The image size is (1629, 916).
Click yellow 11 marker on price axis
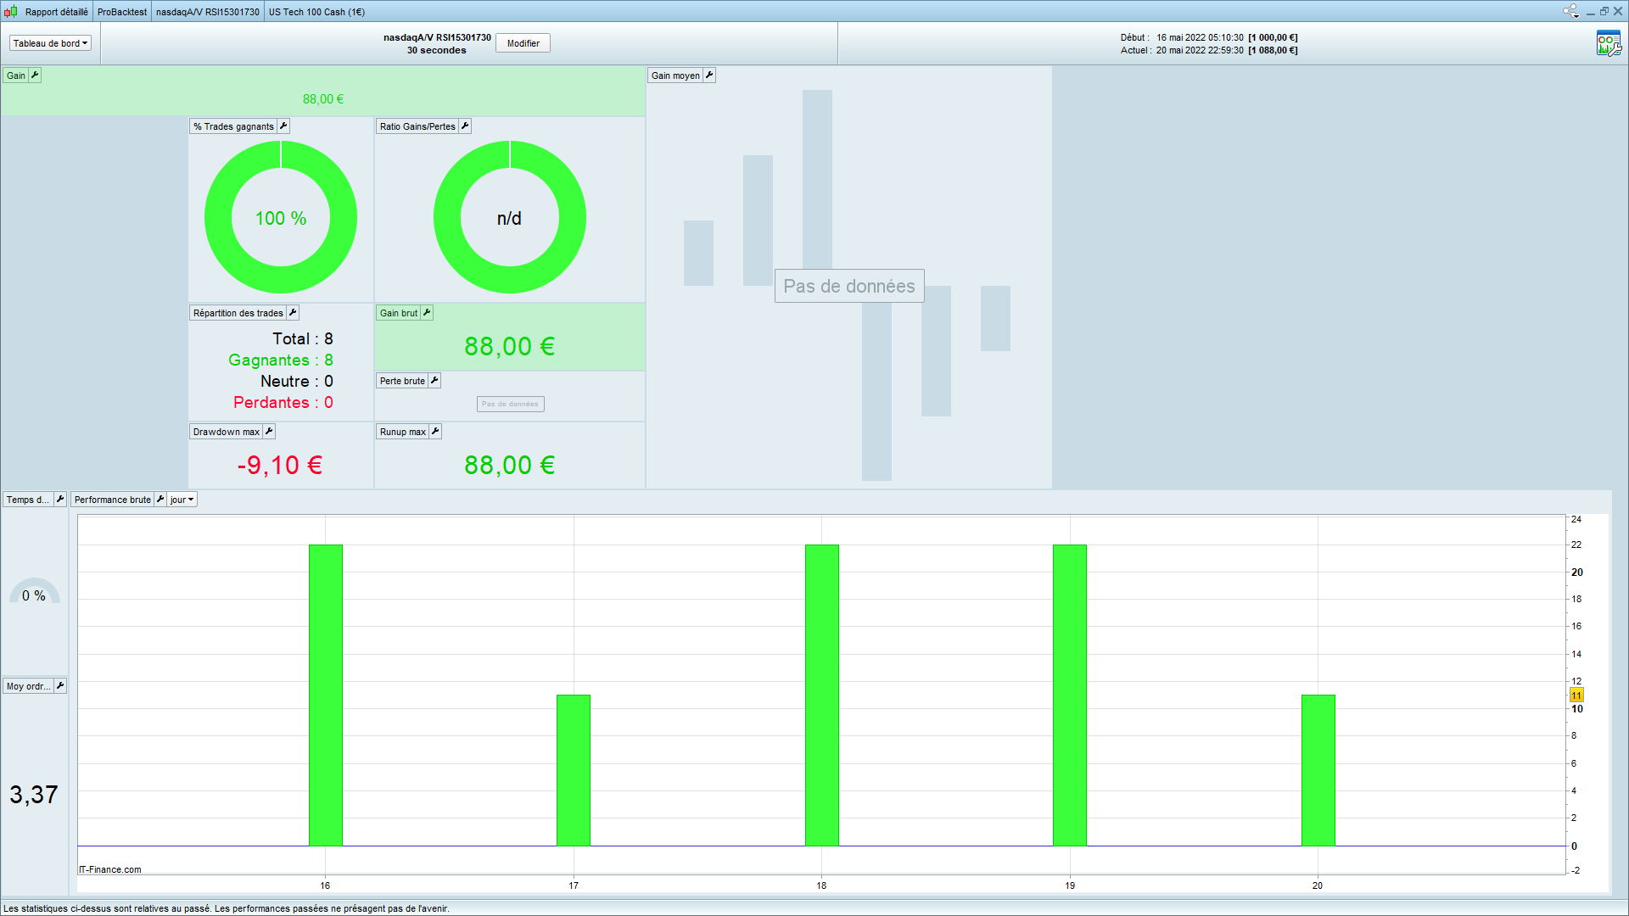pyautogui.click(x=1576, y=695)
